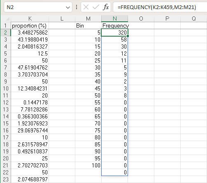
Task: Select cell containing 2.074688797
Action: (30, 179)
